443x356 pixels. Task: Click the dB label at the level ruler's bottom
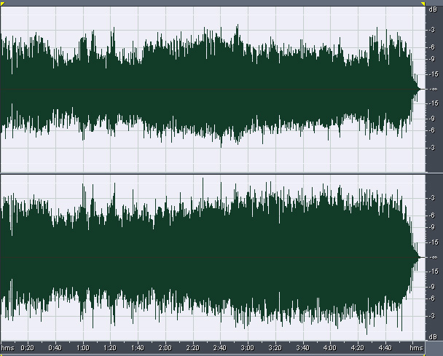[x=433, y=337]
